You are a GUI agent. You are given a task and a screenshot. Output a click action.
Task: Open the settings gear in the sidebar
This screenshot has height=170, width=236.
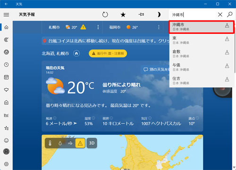click(x=6, y=164)
